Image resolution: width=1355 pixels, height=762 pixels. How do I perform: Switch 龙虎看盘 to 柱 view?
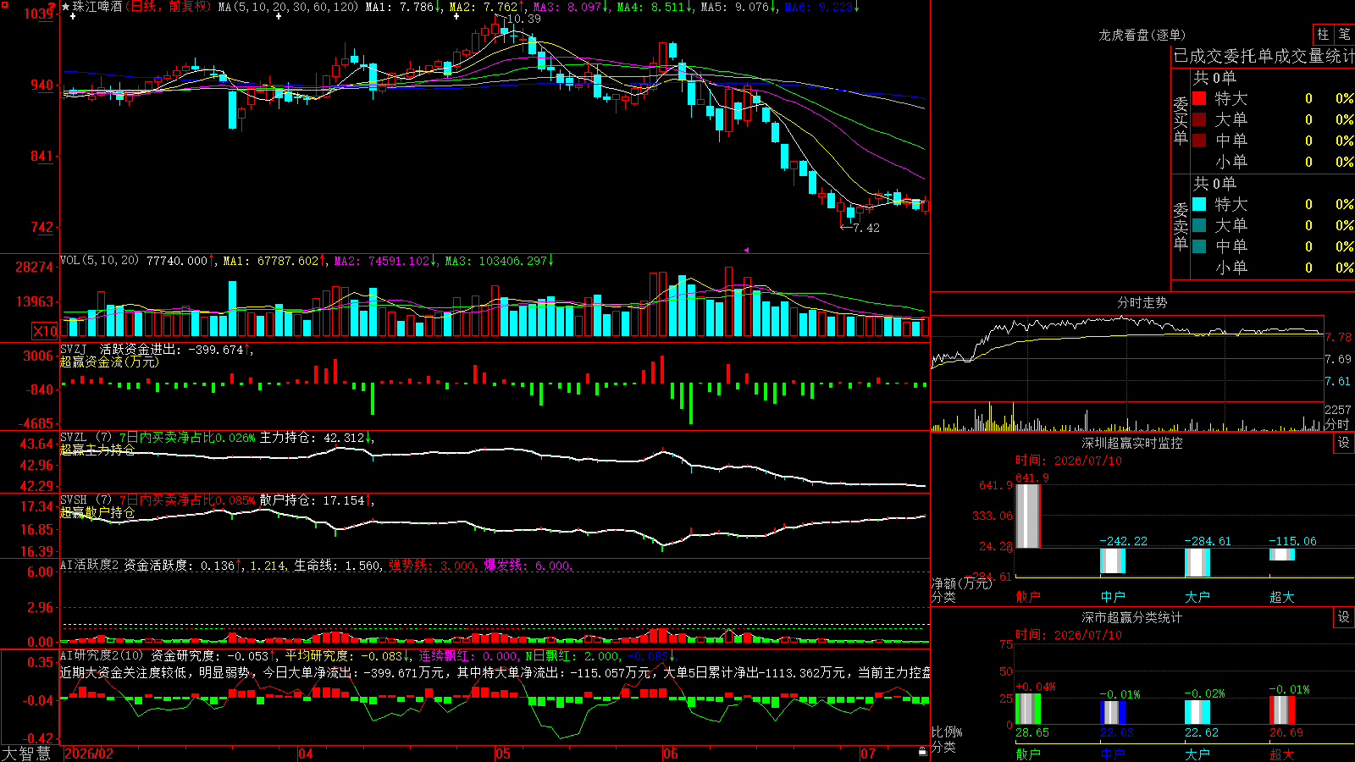click(x=1323, y=34)
